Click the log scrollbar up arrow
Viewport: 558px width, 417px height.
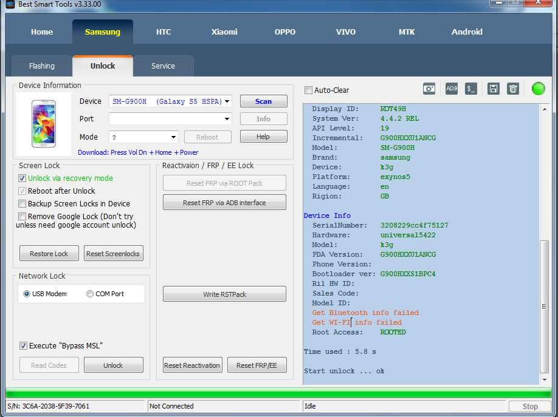(545, 109)
